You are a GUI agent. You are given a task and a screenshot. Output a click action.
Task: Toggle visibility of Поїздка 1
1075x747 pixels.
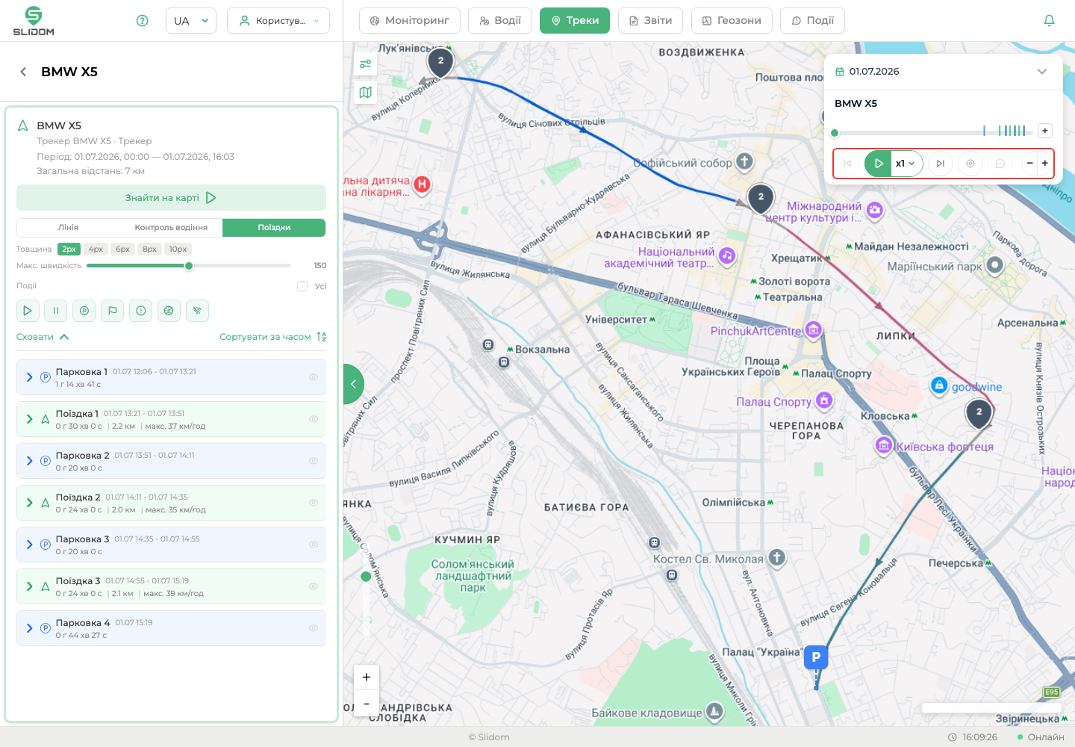click(x=314, y=419)
